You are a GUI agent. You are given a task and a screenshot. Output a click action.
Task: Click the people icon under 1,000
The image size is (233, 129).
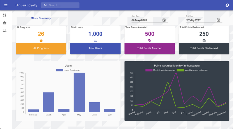tap(95, 40)
